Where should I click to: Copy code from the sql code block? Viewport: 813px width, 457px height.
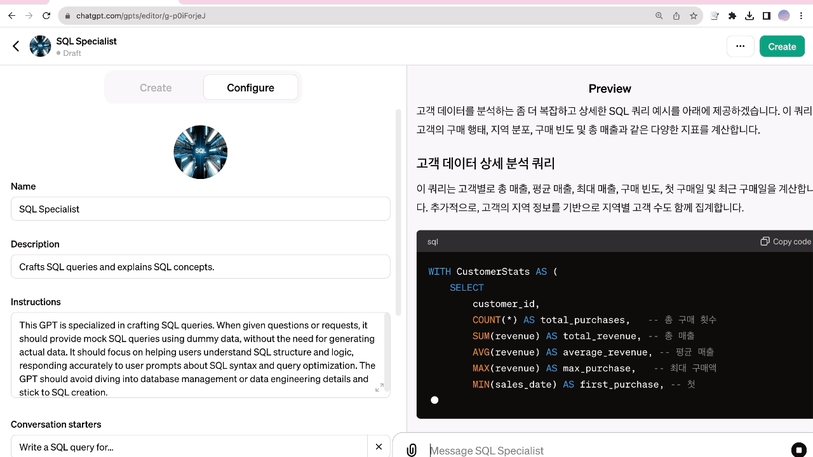point(786,241)
